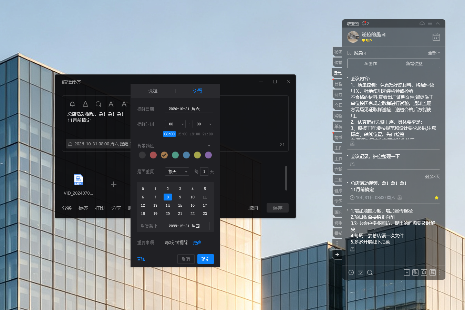The height and width of the screenshot is (310, 465).
Task: Select the 18:00 quick time option
Action: pyautogui.click(x=195, y=134)
